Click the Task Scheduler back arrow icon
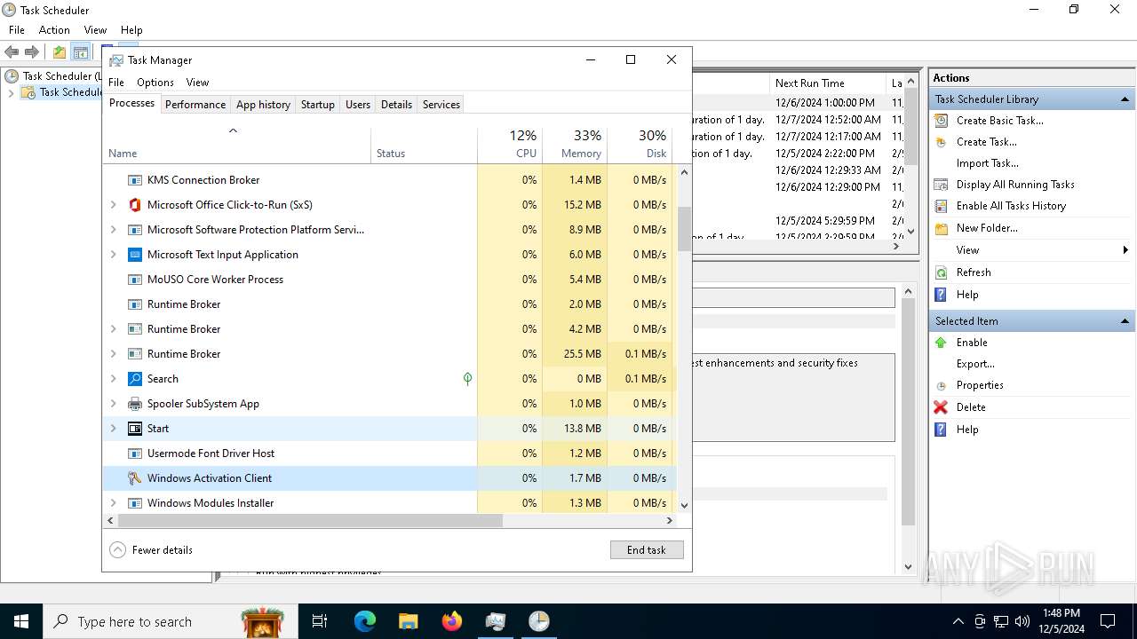1137x639 pixels. tap(12, 52)
